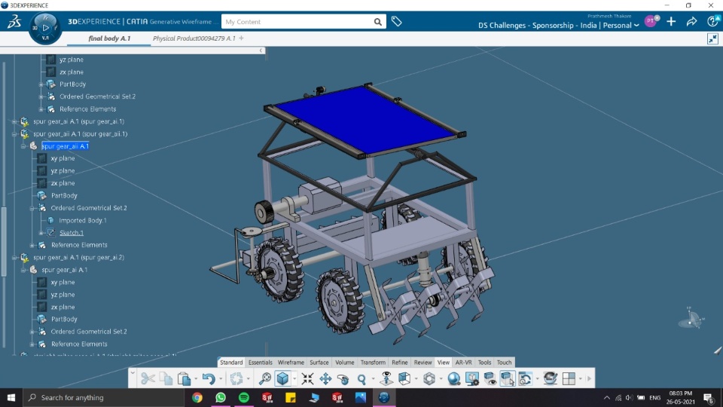This screenshot has height=407, width=723.
Task: Switch to the Essentials tab
Action: (260, 363)
